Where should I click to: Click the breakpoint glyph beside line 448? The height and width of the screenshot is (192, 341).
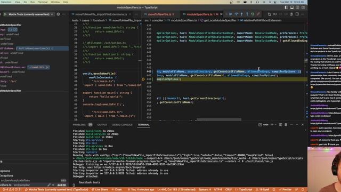(x=143, y=79)
